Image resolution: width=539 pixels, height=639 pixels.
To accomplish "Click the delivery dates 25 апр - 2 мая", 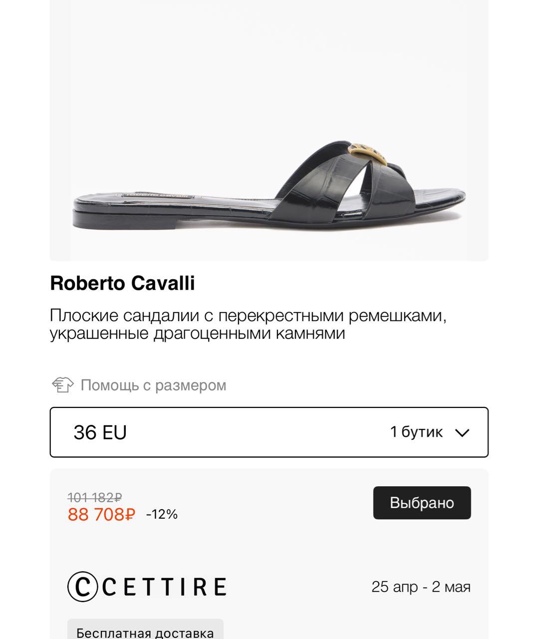I will pos(421,587).
